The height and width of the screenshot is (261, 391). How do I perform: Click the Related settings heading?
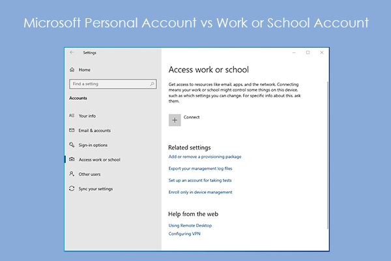coord(190,147)
